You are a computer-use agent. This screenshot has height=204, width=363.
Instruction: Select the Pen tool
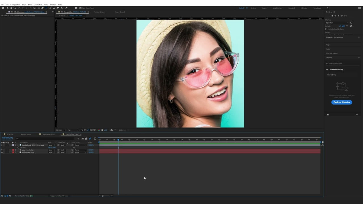point(42,8)
